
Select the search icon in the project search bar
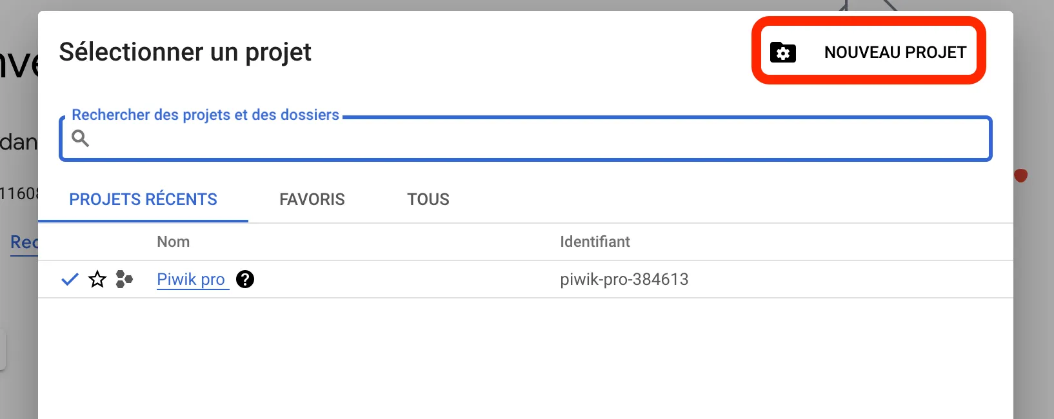pyautogui.click(x=81, y=139)
